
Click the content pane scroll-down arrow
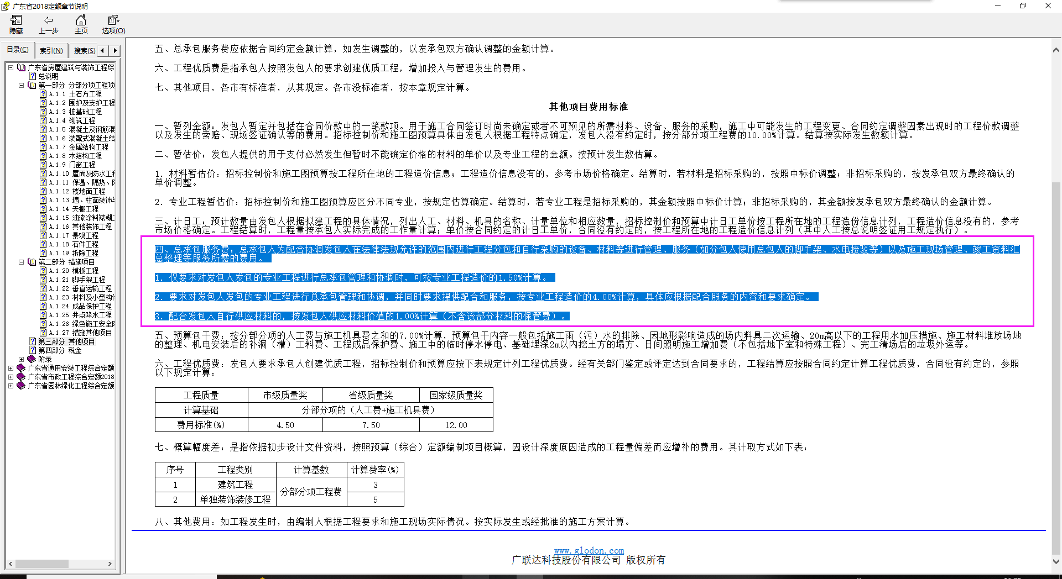pyautogui.click(x=1056, y=561)
